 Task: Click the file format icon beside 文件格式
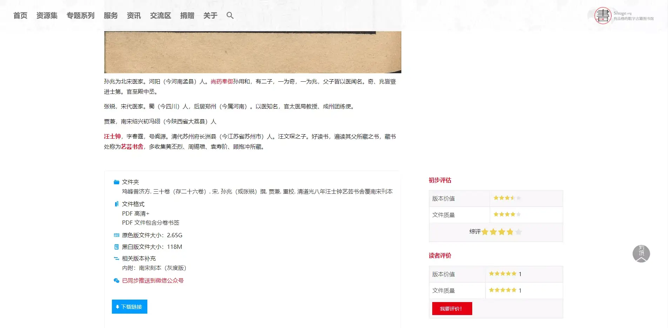[x=116, y=204]
